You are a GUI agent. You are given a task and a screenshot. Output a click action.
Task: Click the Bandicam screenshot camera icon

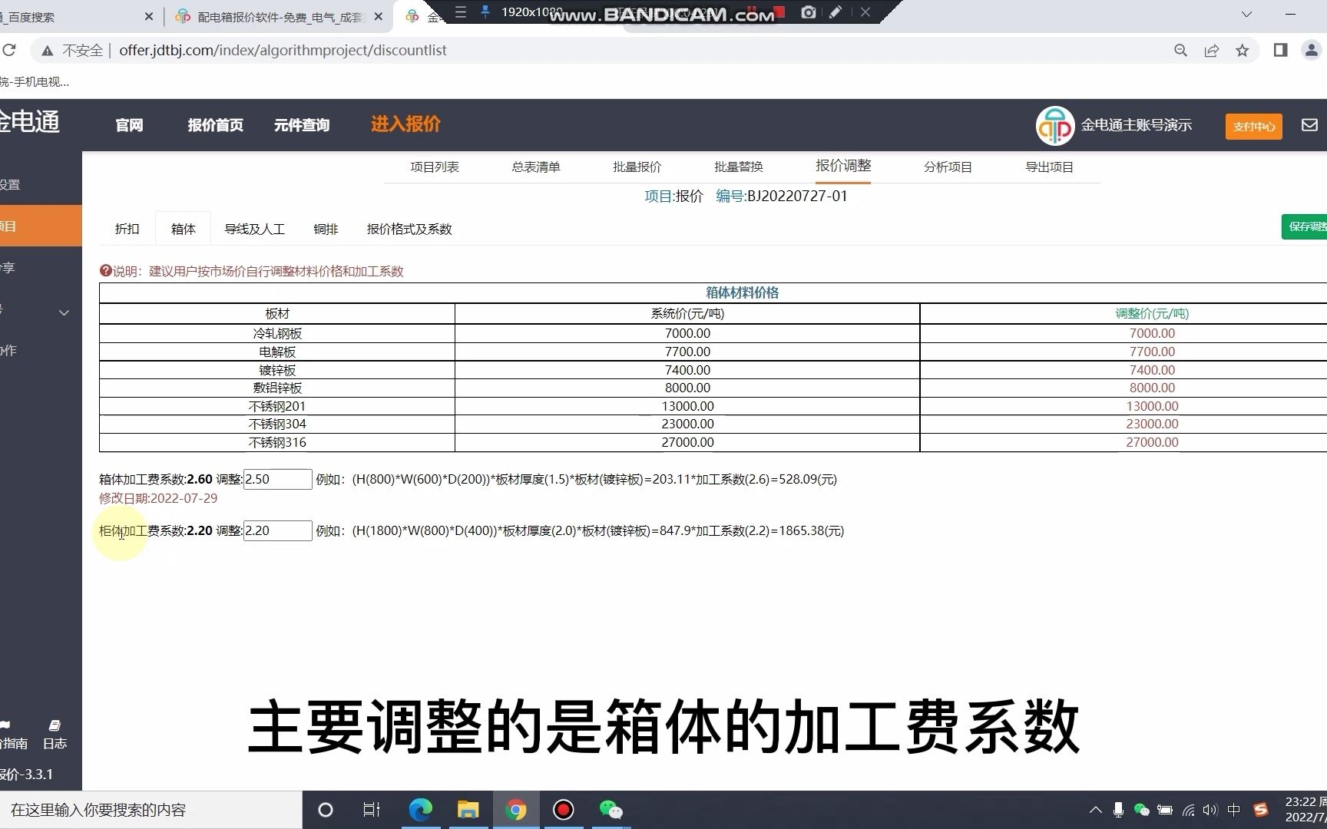click(809, 12)
